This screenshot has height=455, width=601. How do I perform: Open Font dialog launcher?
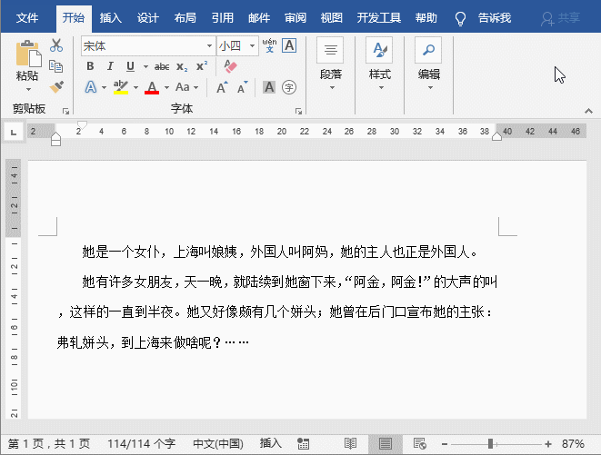pyautogui.click(x=298, y=111)
